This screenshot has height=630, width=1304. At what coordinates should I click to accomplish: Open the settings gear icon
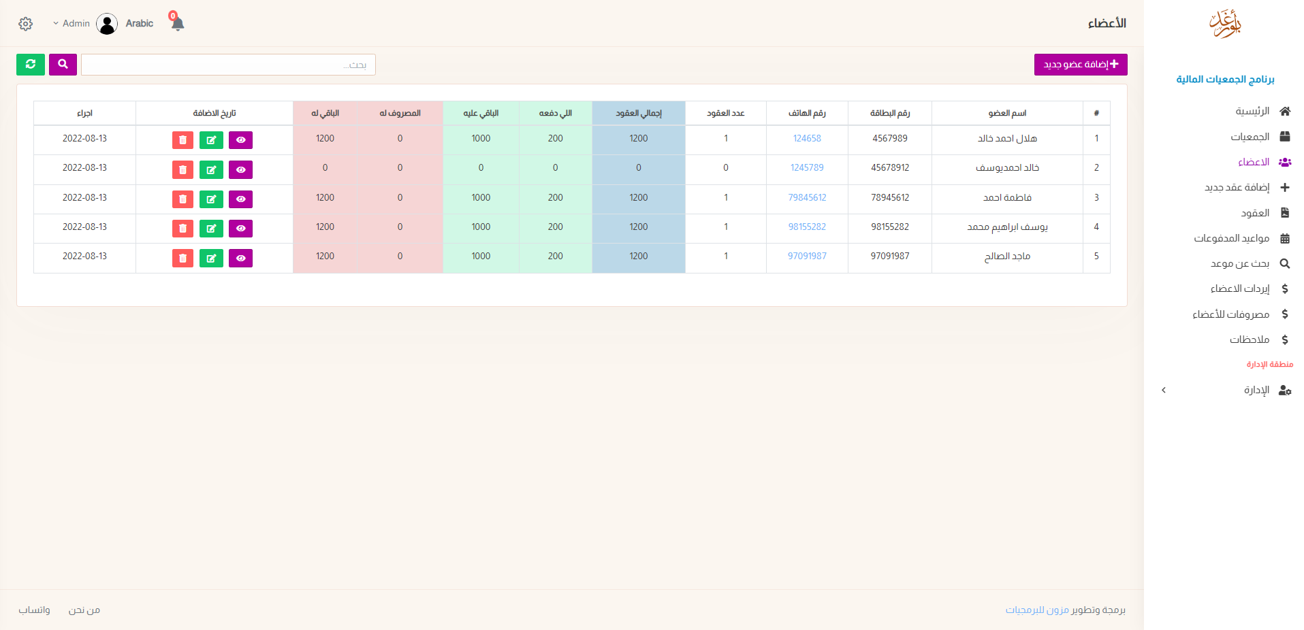[26, 24]
